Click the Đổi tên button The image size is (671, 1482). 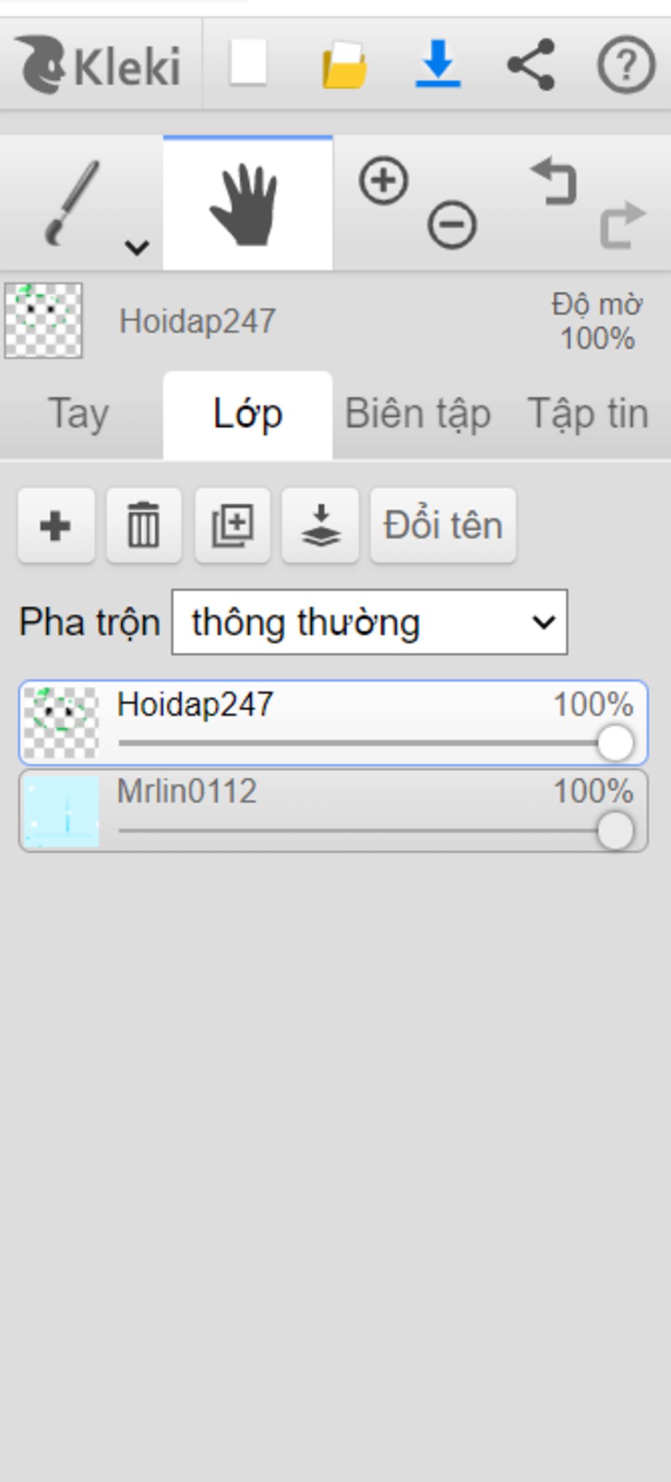443,525
